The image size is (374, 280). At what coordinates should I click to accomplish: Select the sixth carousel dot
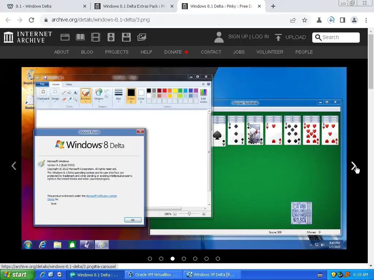click(x=207, y=258)
